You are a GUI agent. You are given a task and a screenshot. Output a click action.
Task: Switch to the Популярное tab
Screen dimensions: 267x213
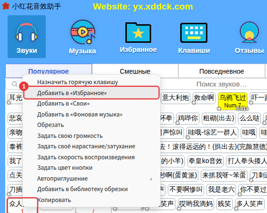click(49, 71)
